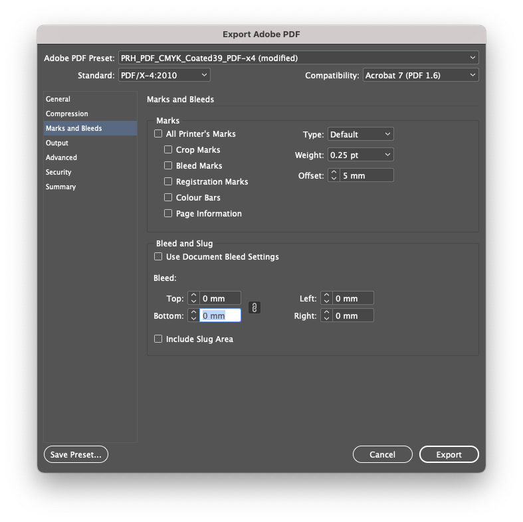Open the Standard PDF/X-4:2010 dropdown
Screen dimensions: 523x522
pos(164,75)
